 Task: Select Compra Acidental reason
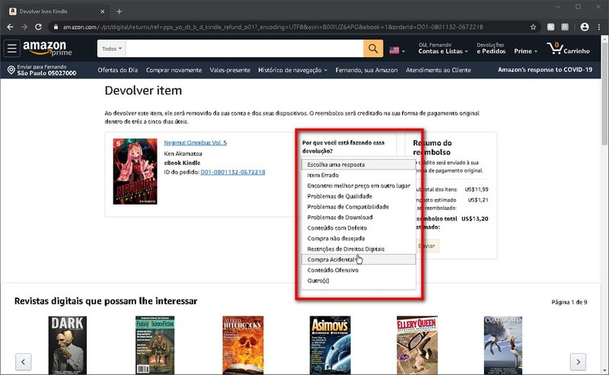tap(358, 259)
